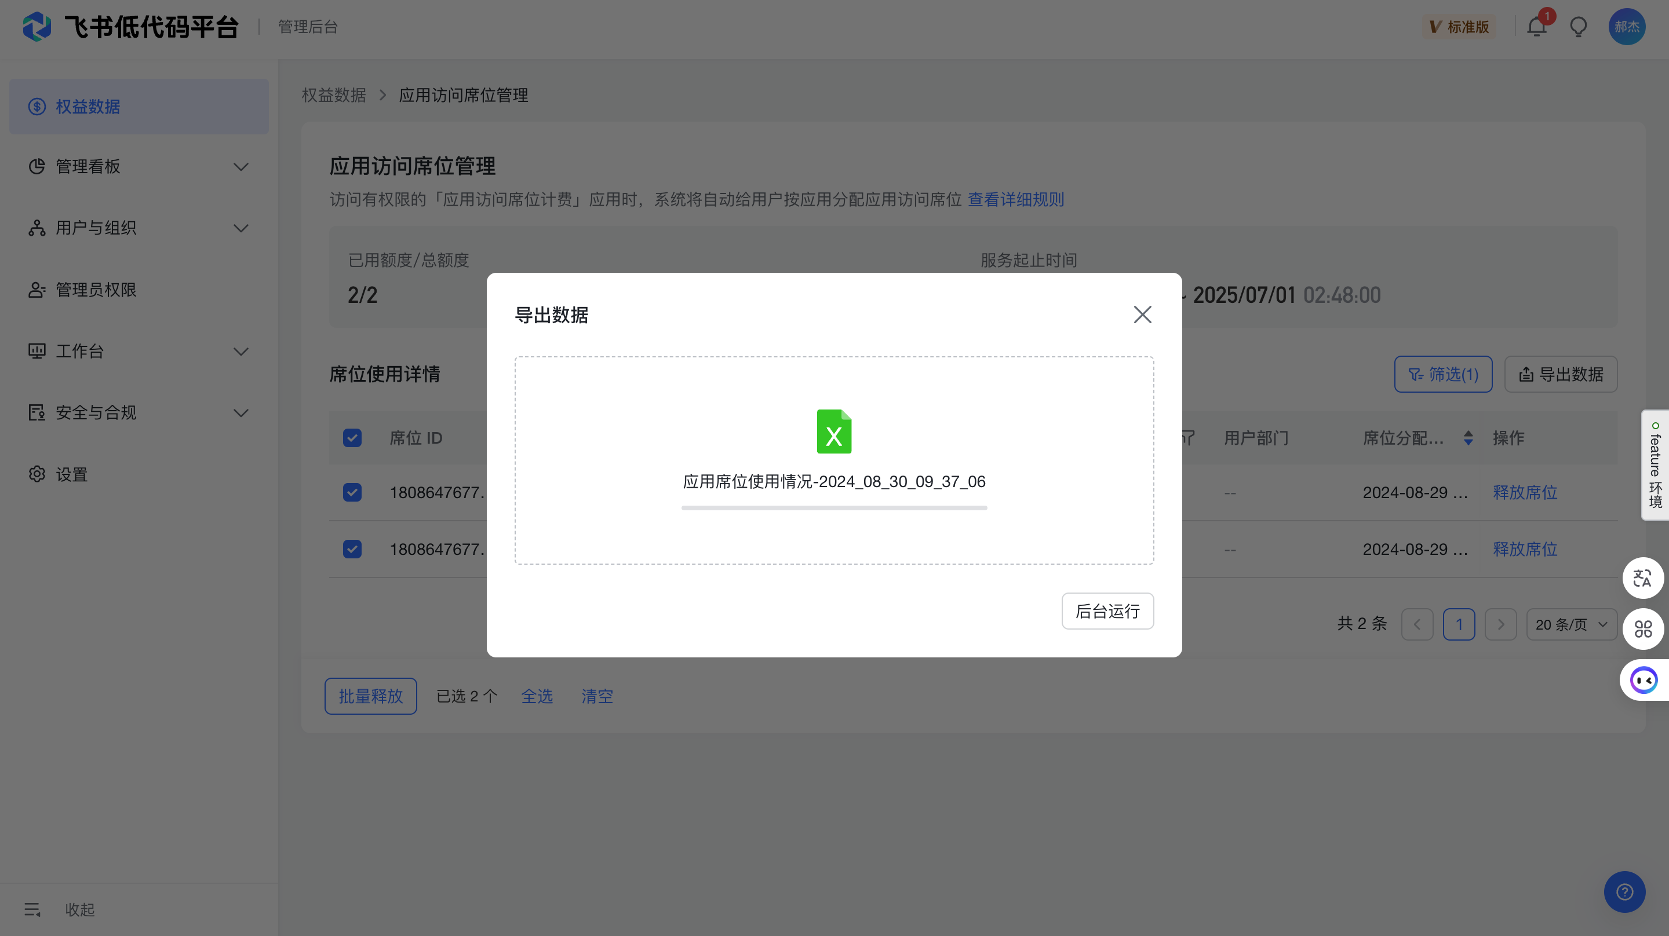
Task: Sort by 席位分配 column arrows
Action: pos(1468,438)
